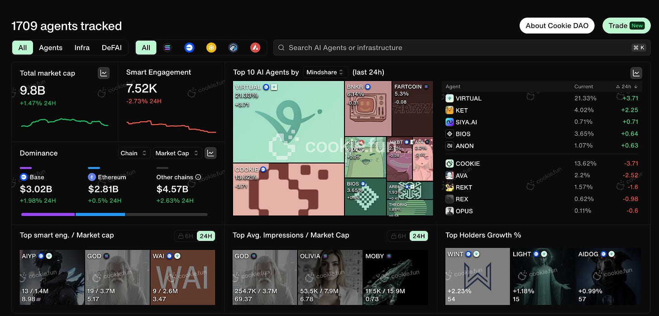Click REKT agent icon in table
The width and height of the screenshot is (659, 316).
click(449, 187)
